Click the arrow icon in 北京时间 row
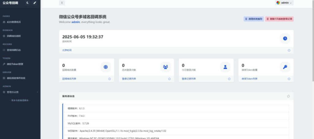314x139 pixels. coord(289,50)
